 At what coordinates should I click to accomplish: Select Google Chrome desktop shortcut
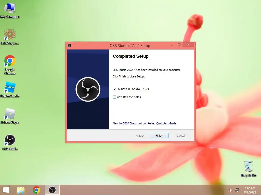[x=10, y=65]
